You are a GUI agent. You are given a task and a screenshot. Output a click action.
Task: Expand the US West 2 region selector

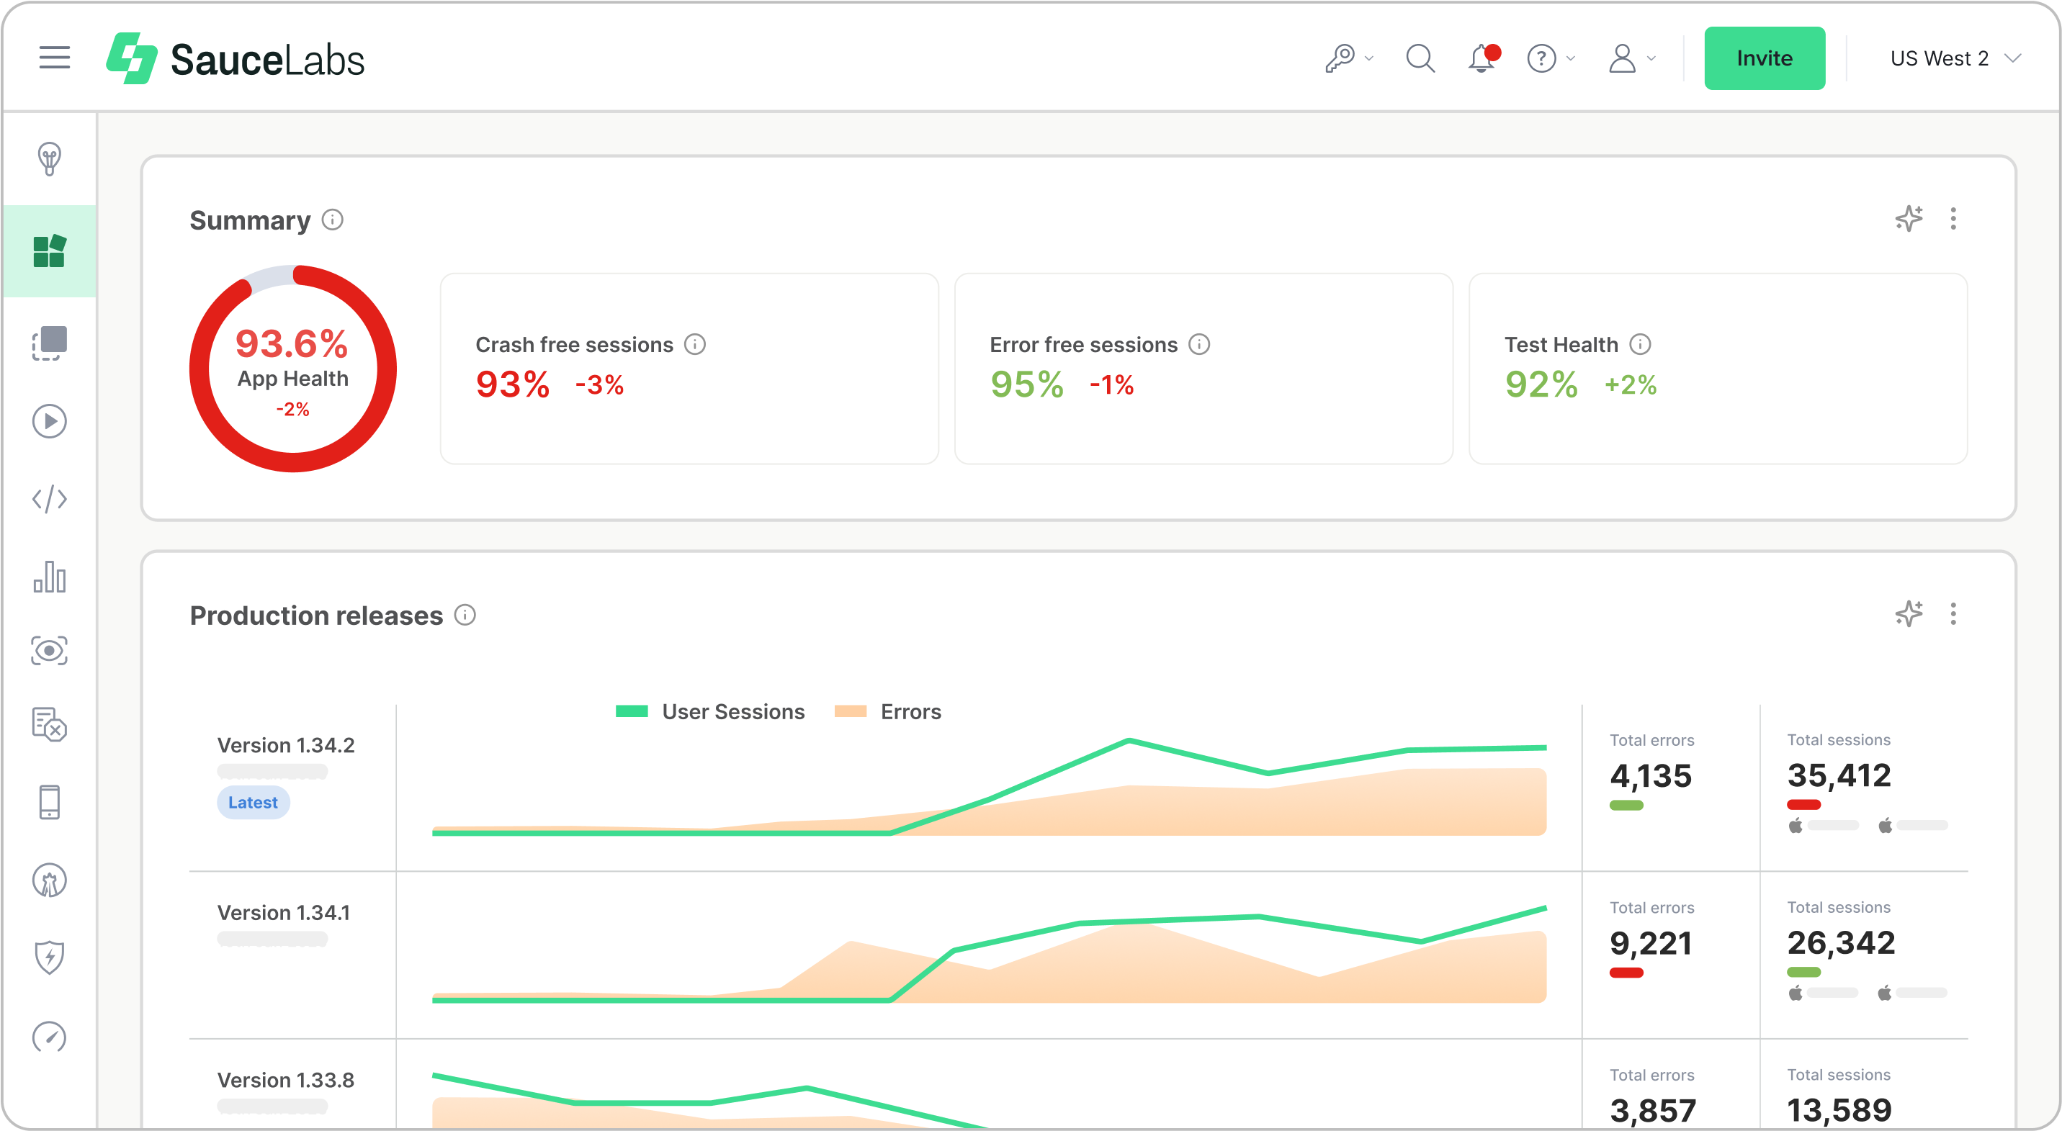(1955, 58)
